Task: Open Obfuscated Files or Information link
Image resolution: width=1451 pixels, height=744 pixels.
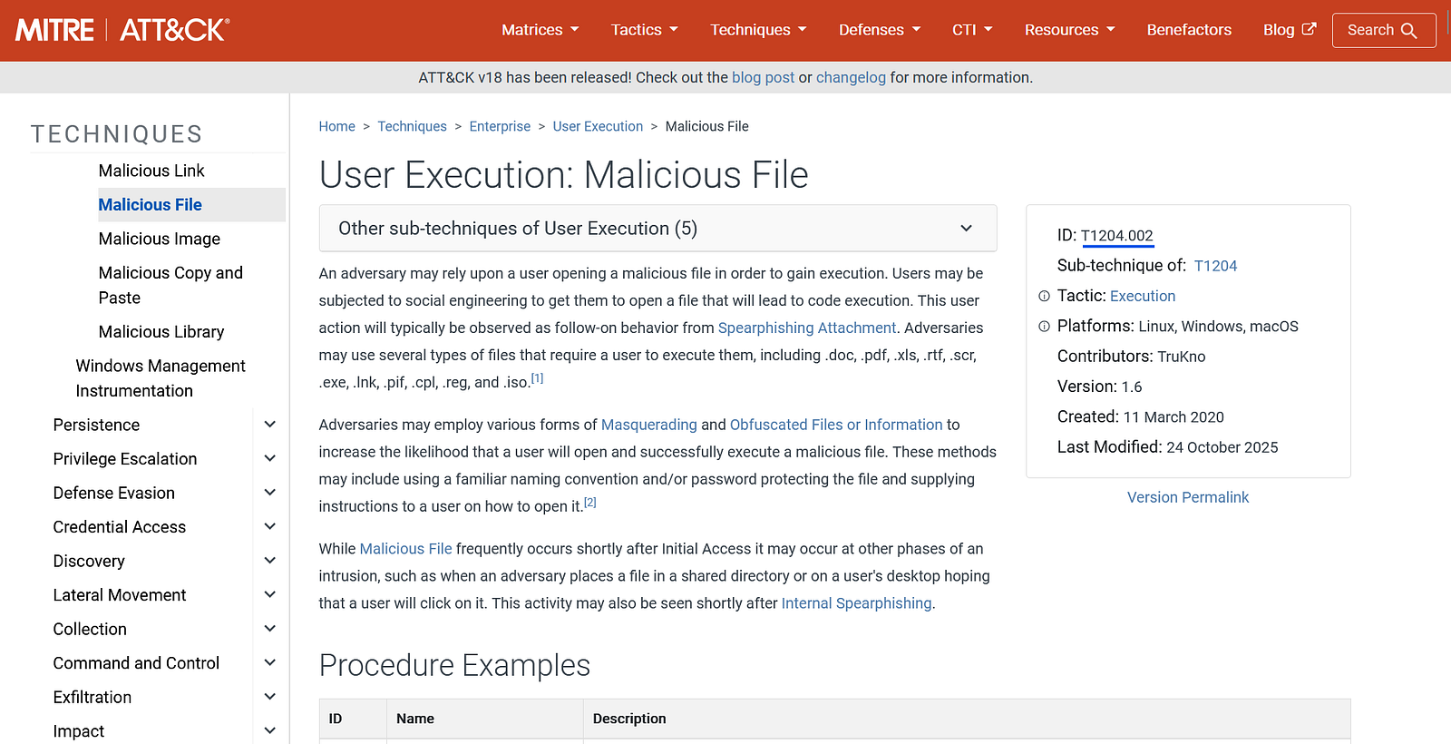Action: click(x=836, y=425)
